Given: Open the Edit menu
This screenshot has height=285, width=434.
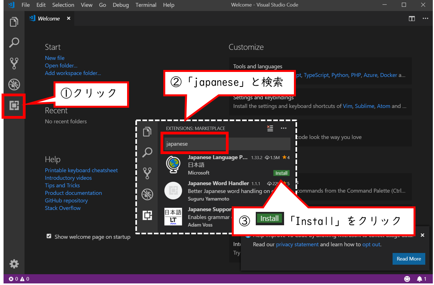Looking at the screenshot, I should pos(41,5).
